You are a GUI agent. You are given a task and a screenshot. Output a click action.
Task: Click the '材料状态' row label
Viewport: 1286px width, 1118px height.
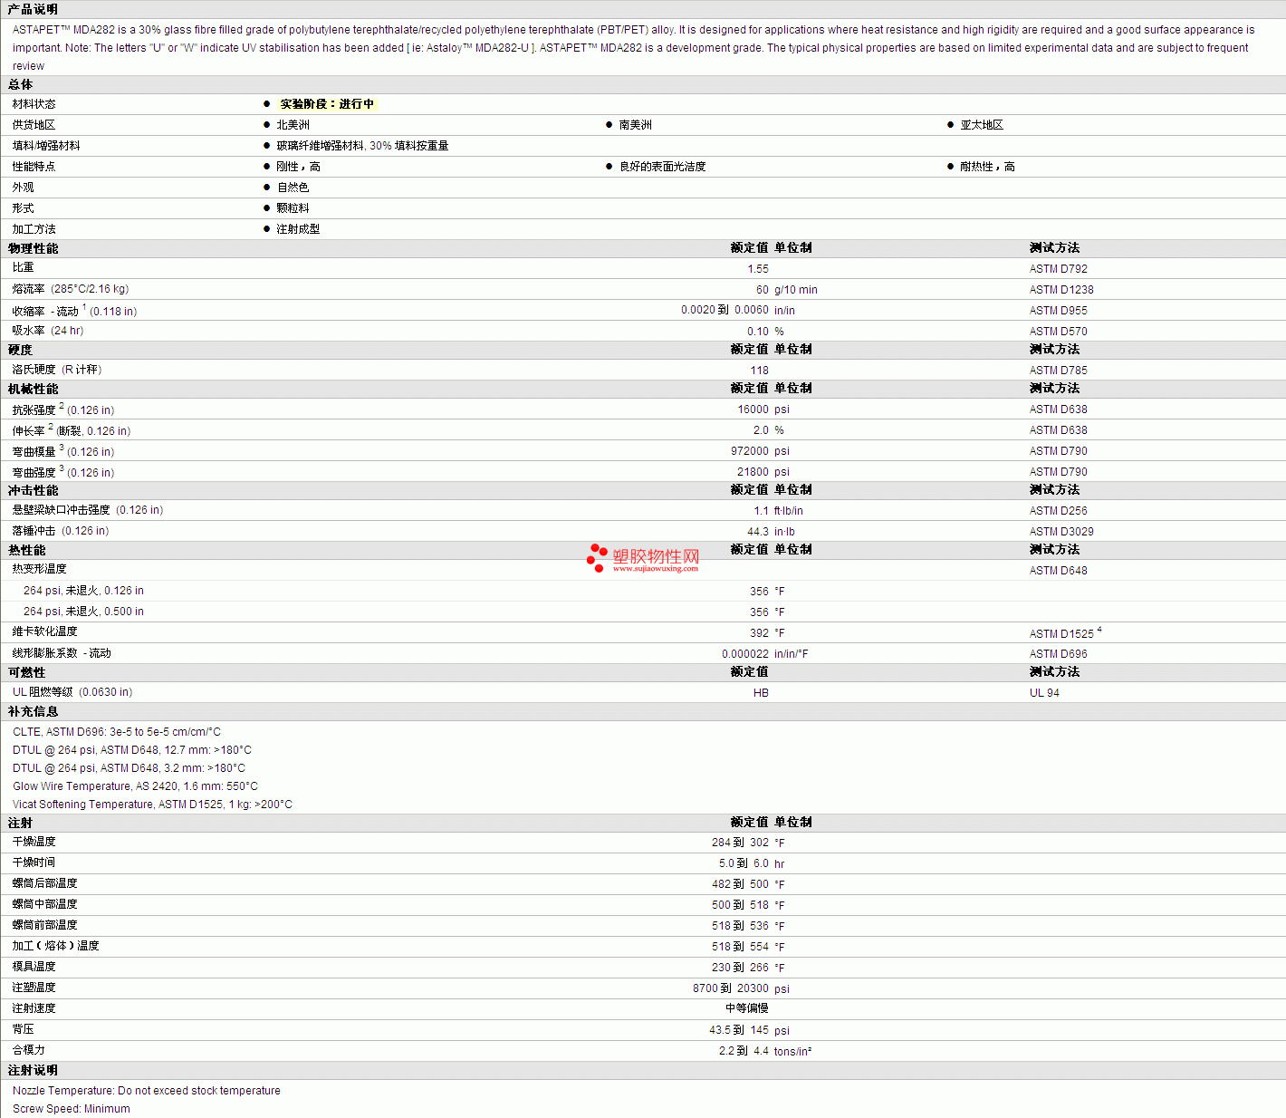(x=34, y=104)
